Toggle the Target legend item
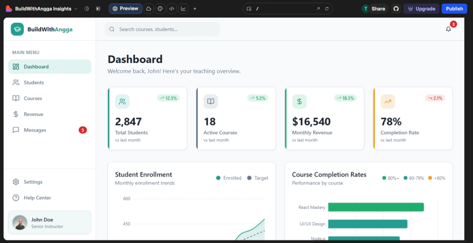The image size is (473, 243). (258, 178)
